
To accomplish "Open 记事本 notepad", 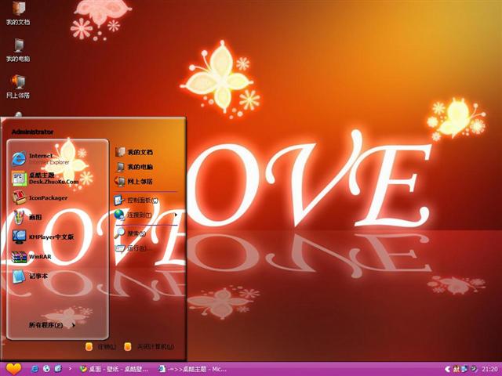I will [x=30, y=276].
